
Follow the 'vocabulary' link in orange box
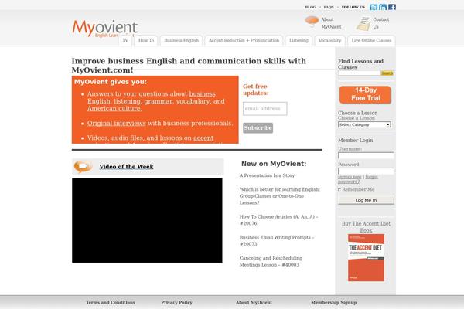[x=193, y=101]
